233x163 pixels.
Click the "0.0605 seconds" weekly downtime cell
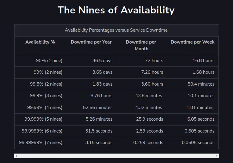(x=198, y=143)
